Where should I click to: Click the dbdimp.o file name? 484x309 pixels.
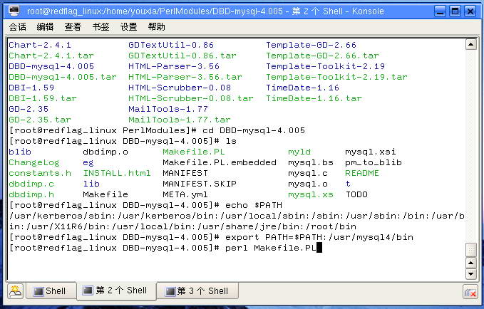[x=105, y=152]
